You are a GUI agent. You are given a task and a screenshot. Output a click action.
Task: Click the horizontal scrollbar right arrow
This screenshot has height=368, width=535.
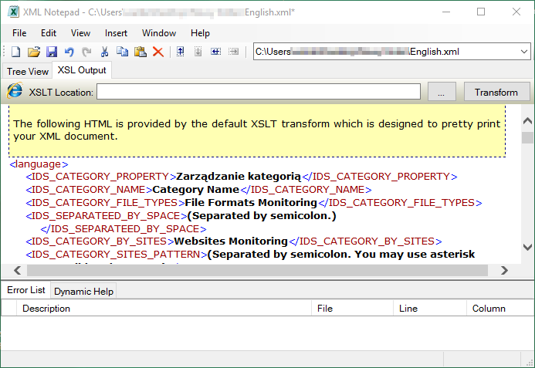pyautogui.click(x=504, y=271)
